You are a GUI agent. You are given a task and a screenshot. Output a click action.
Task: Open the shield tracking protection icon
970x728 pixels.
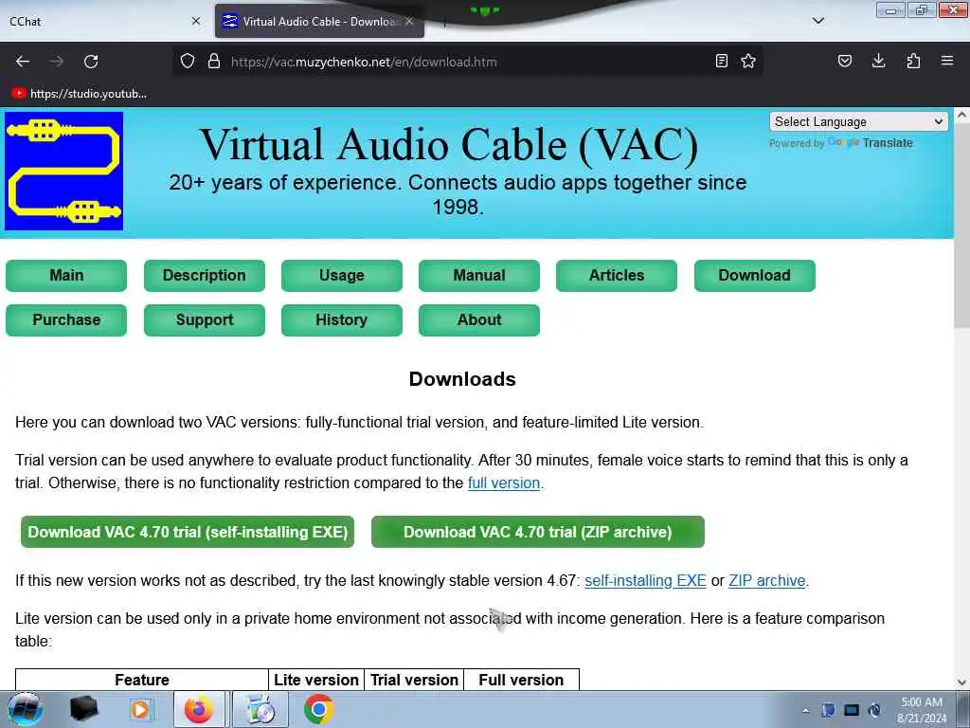click(x=188, y=61)
